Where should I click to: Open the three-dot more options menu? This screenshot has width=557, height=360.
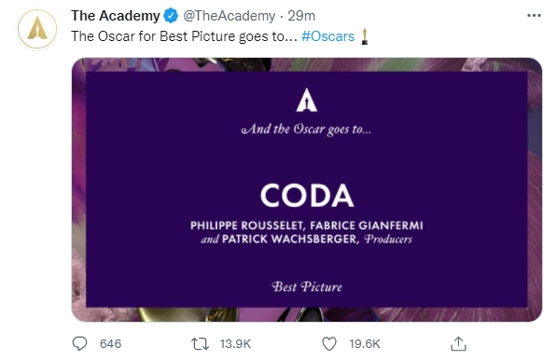pyautogui.click(x=534, y=16)
